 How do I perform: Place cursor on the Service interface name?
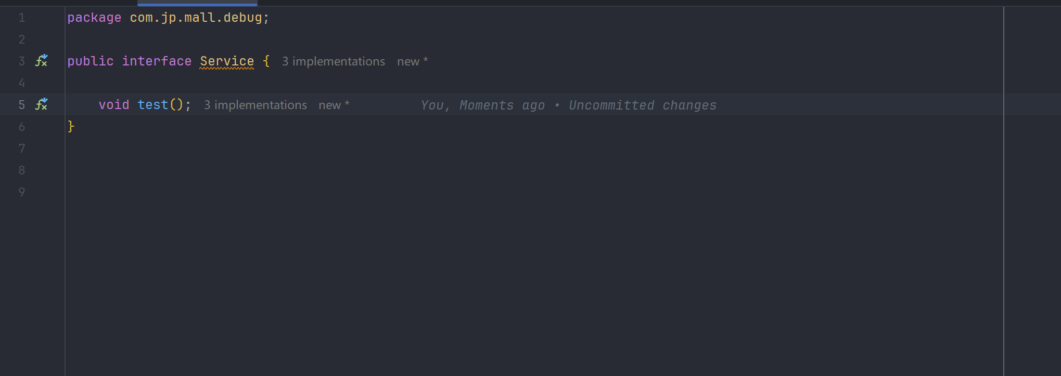tap(227, 61)
